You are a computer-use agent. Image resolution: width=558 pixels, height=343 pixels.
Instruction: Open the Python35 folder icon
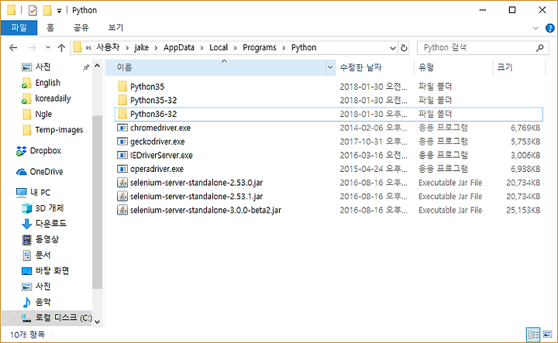point(122,87)
